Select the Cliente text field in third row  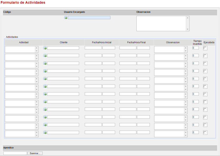[x=63, y=63]
